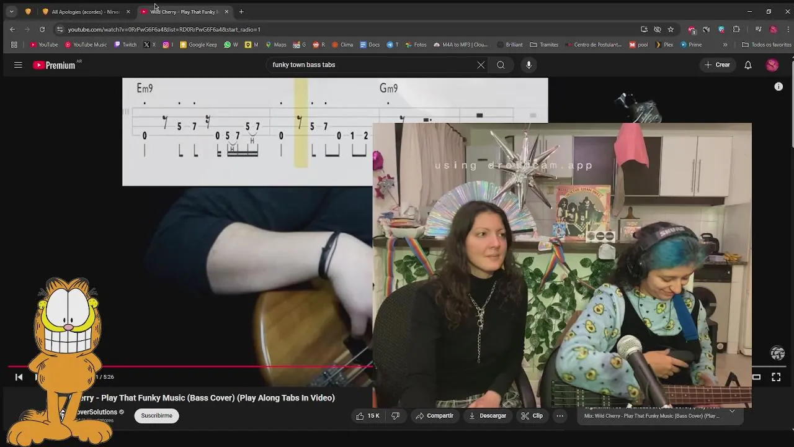
Task: Close the 'All Apologies' tab
Action: 128,12
